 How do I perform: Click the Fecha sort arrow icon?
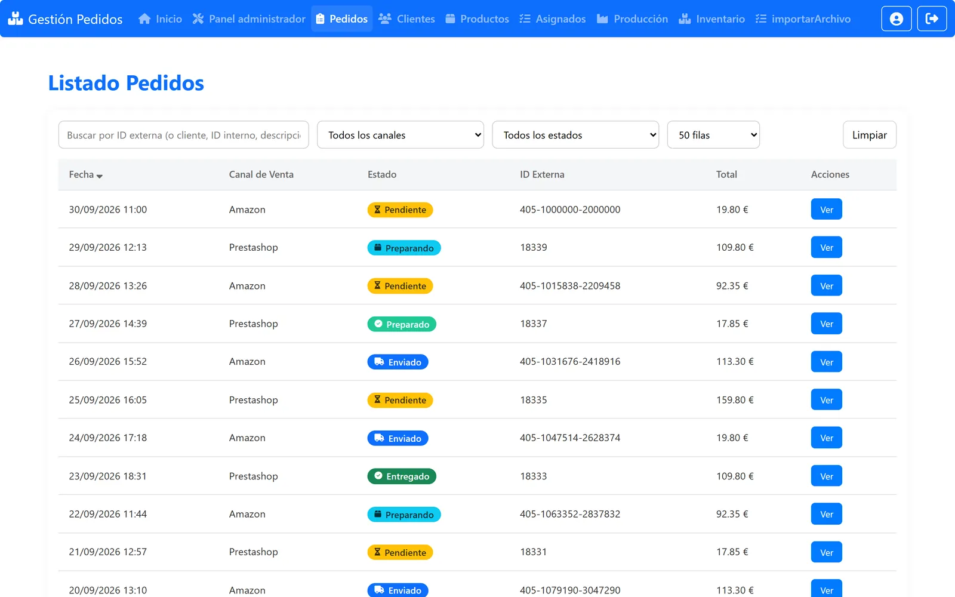point(100,176)
